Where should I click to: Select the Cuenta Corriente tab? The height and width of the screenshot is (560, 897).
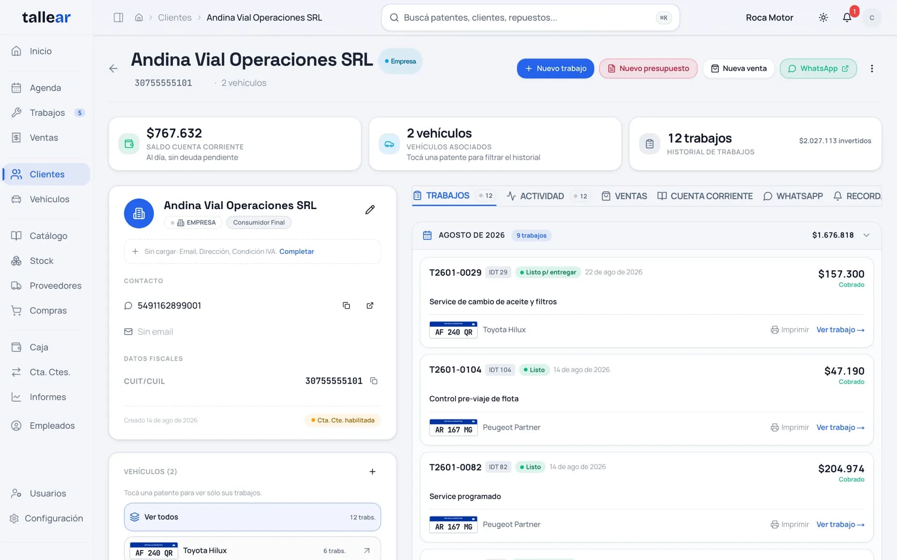pyautogui.click(x=705, y=196)
